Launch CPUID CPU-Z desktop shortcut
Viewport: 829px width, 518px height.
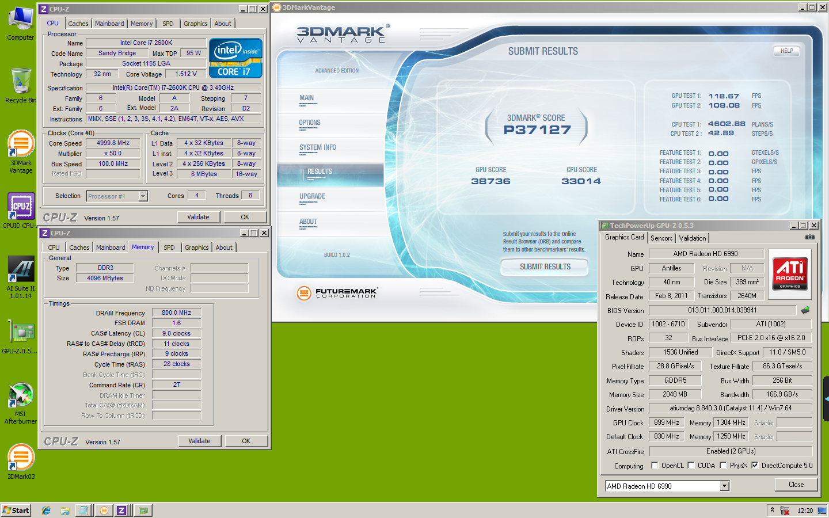(21, 210)
